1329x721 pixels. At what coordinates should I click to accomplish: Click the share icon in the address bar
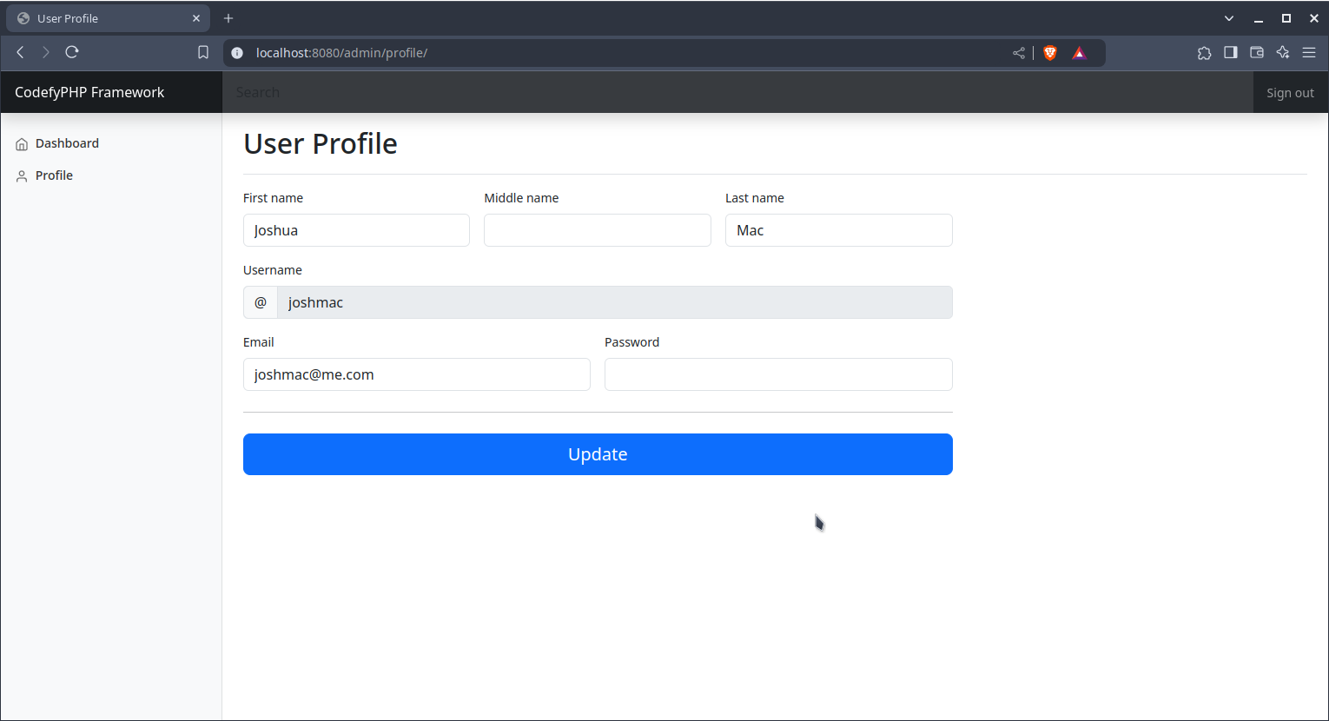coord(1019,53)
